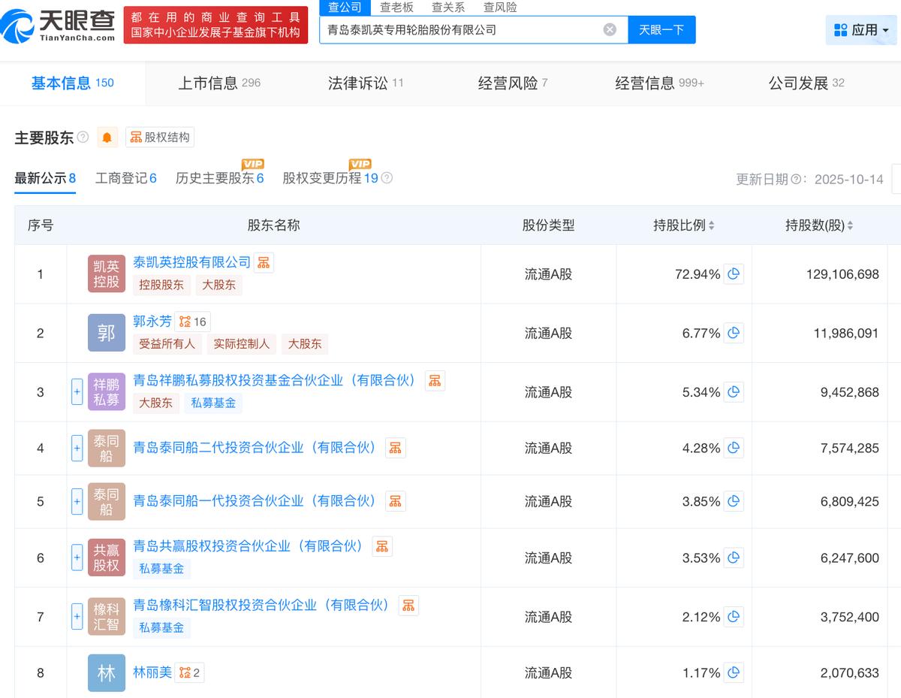The height and width of the screenshot is (698, 901).
Task: Sort by 持股数(股) column arrows
Action: click(x=850, y=225)
